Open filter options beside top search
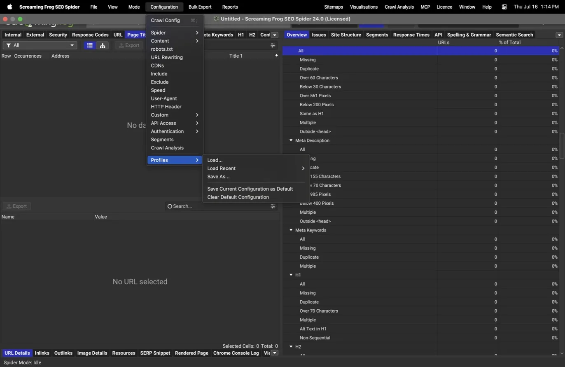Image resolution: width=565 pixels, height=367 pixels. coord(273,45)
